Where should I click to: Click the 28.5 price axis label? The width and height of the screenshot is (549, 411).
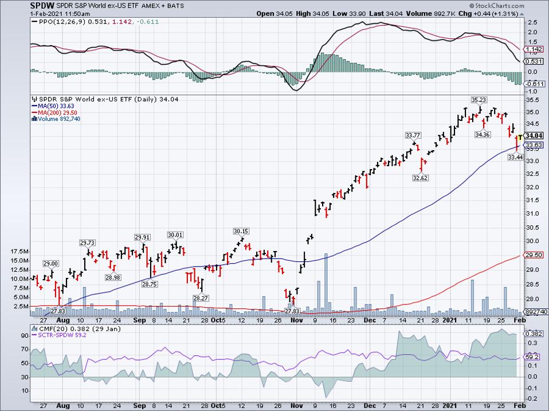click(533, 284)
